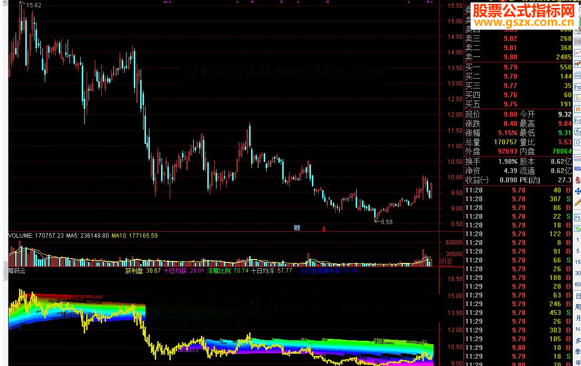581x366 pixels.
Task: Select the N custom-period tab
Action: click(578, 329)
